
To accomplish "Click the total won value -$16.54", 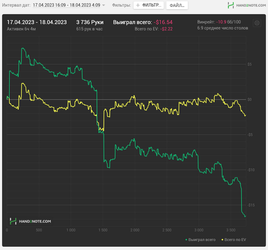I will (163, 22).
